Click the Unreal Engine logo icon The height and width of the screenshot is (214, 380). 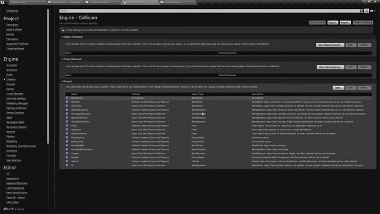point(2,2)
